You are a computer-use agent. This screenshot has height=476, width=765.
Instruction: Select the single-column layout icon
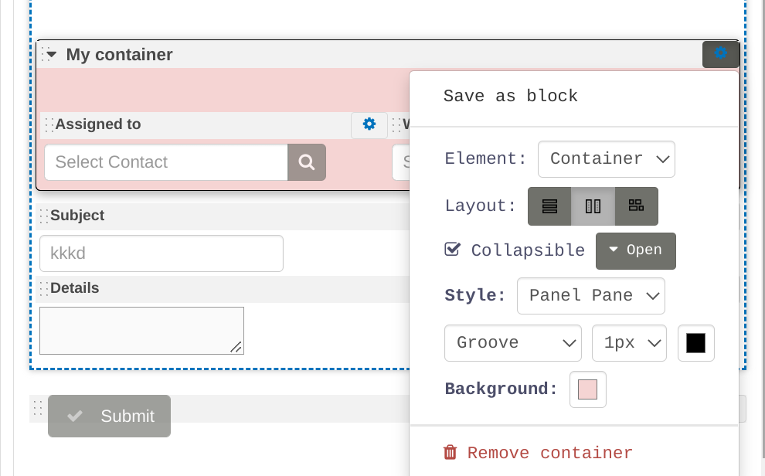pos(549,206)
